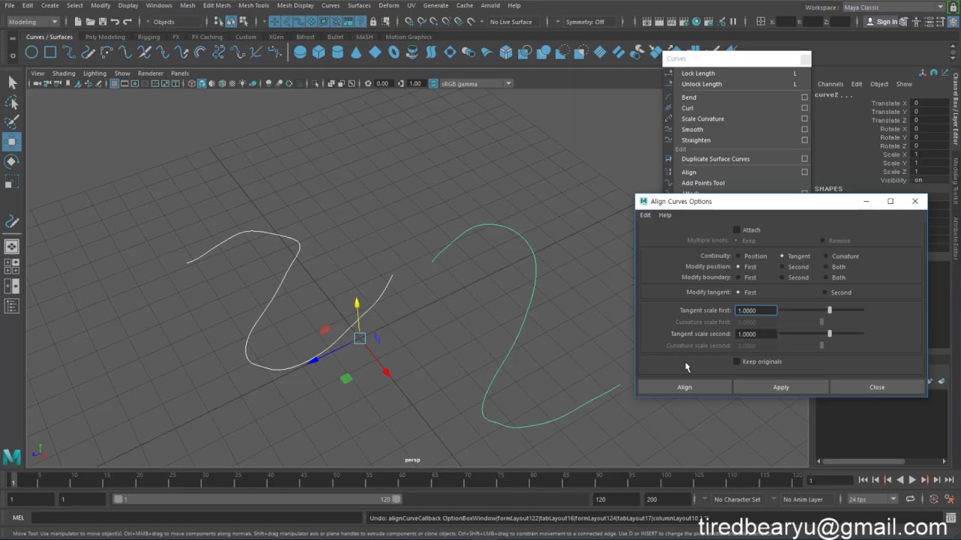
Task: Create a NURBS torus from shelf
Action: tap(393, 52)
